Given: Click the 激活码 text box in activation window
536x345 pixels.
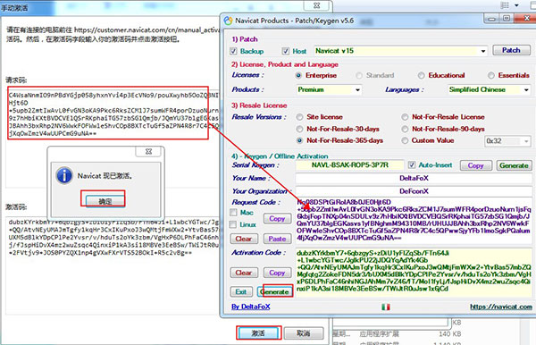Looking at the screenshot, I should (x=113, y=265).
